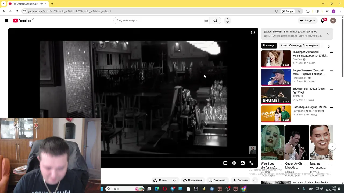The width and height of the screenshot is (344, 193).
Task: Open Chrome media controls icon
Action: [327, 11]
